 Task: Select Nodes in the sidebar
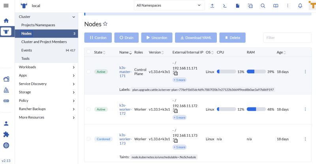click(x=46, y=34)
